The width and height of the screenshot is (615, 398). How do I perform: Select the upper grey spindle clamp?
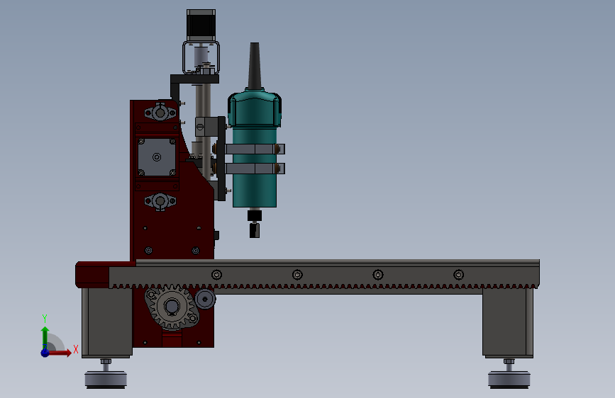coord(255,149)
